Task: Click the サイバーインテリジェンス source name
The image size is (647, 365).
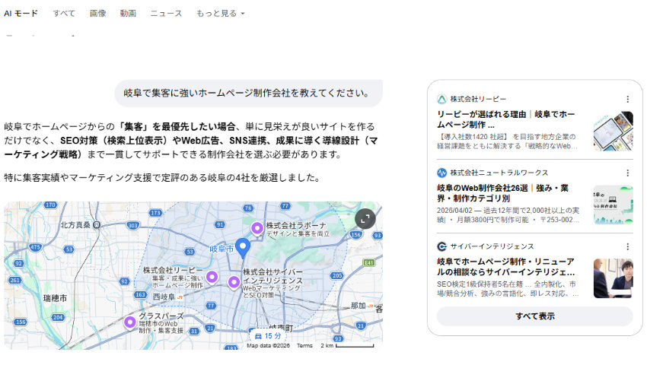Action: point(492,246)
